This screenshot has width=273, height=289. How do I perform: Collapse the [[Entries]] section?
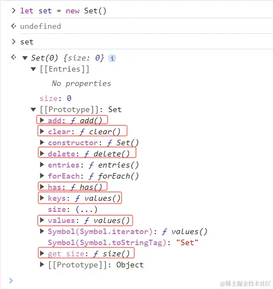pos(33,69)
